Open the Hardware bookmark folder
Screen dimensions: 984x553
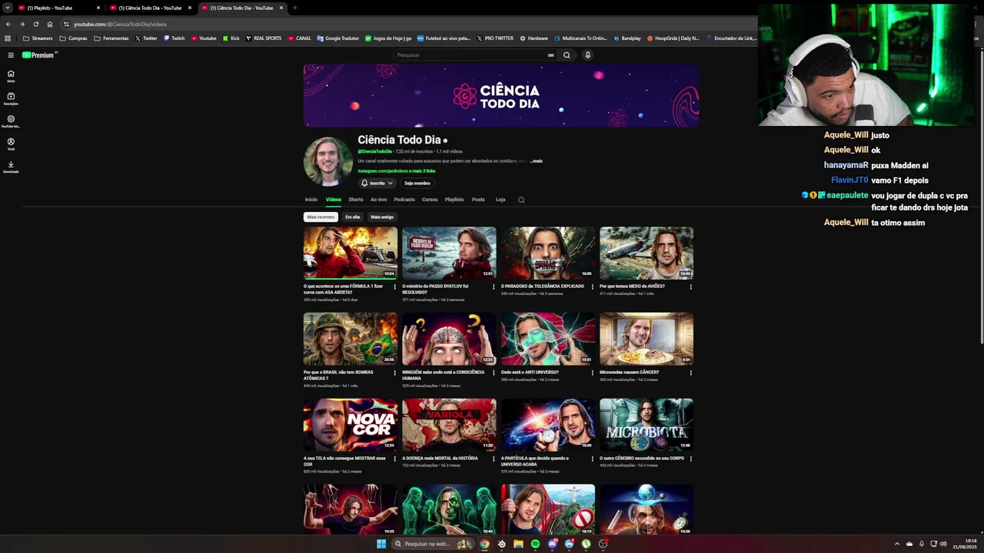[534, 38]
